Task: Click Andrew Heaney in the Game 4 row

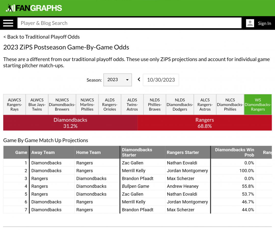Action: [183, 186]
